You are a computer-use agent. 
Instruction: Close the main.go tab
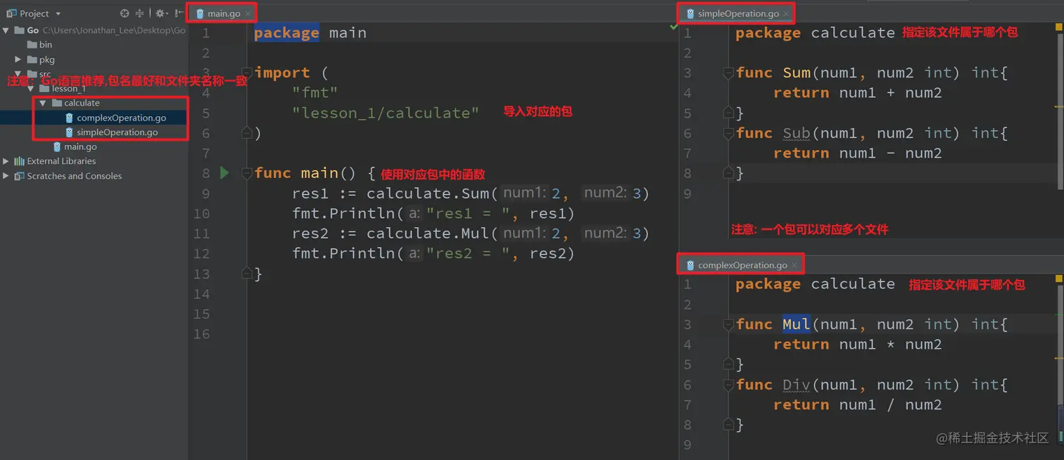(248, 13)
